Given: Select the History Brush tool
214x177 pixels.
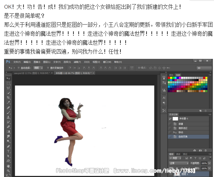Looking at the screenshot, I should pyautogui.click(x=8, y=122).
